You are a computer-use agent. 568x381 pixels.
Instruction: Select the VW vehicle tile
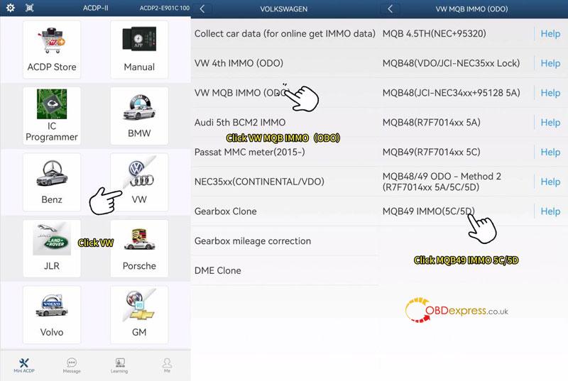(139, 182)
